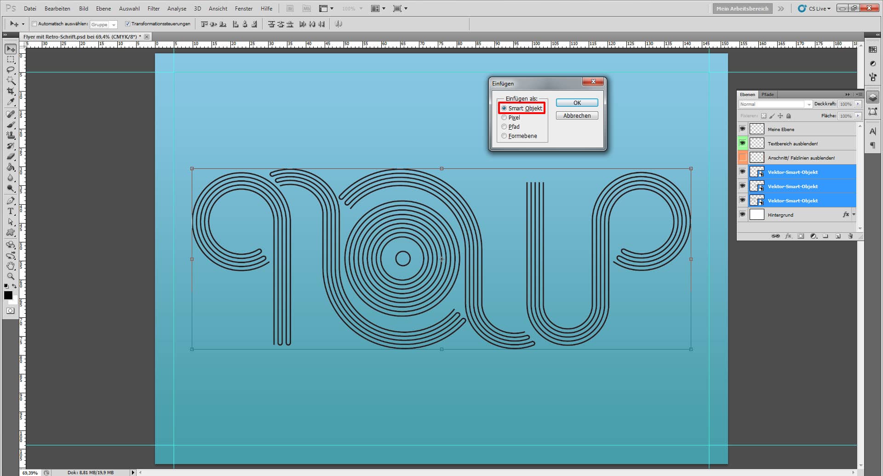Expand the Deckkraft opacity slider arrow
This screenshot has width=883, height=476.
coord(858,104)
